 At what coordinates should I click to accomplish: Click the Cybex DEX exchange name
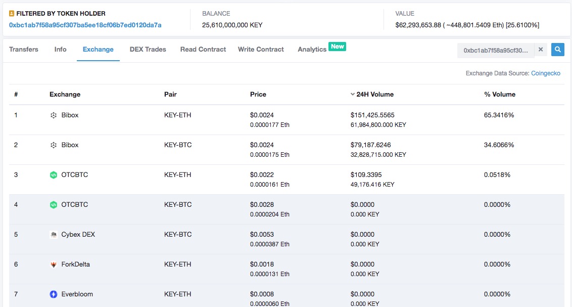coord(78,234)
